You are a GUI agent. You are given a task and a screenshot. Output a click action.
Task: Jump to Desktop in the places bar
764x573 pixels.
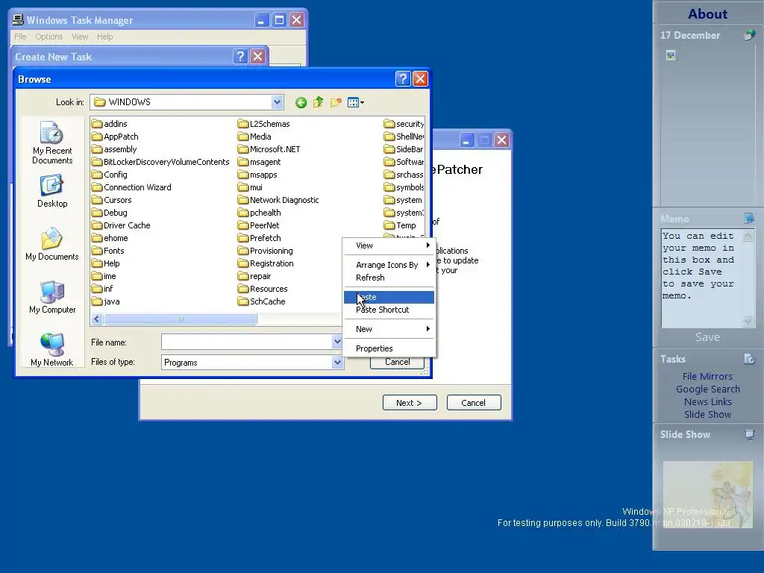(52, 192)
